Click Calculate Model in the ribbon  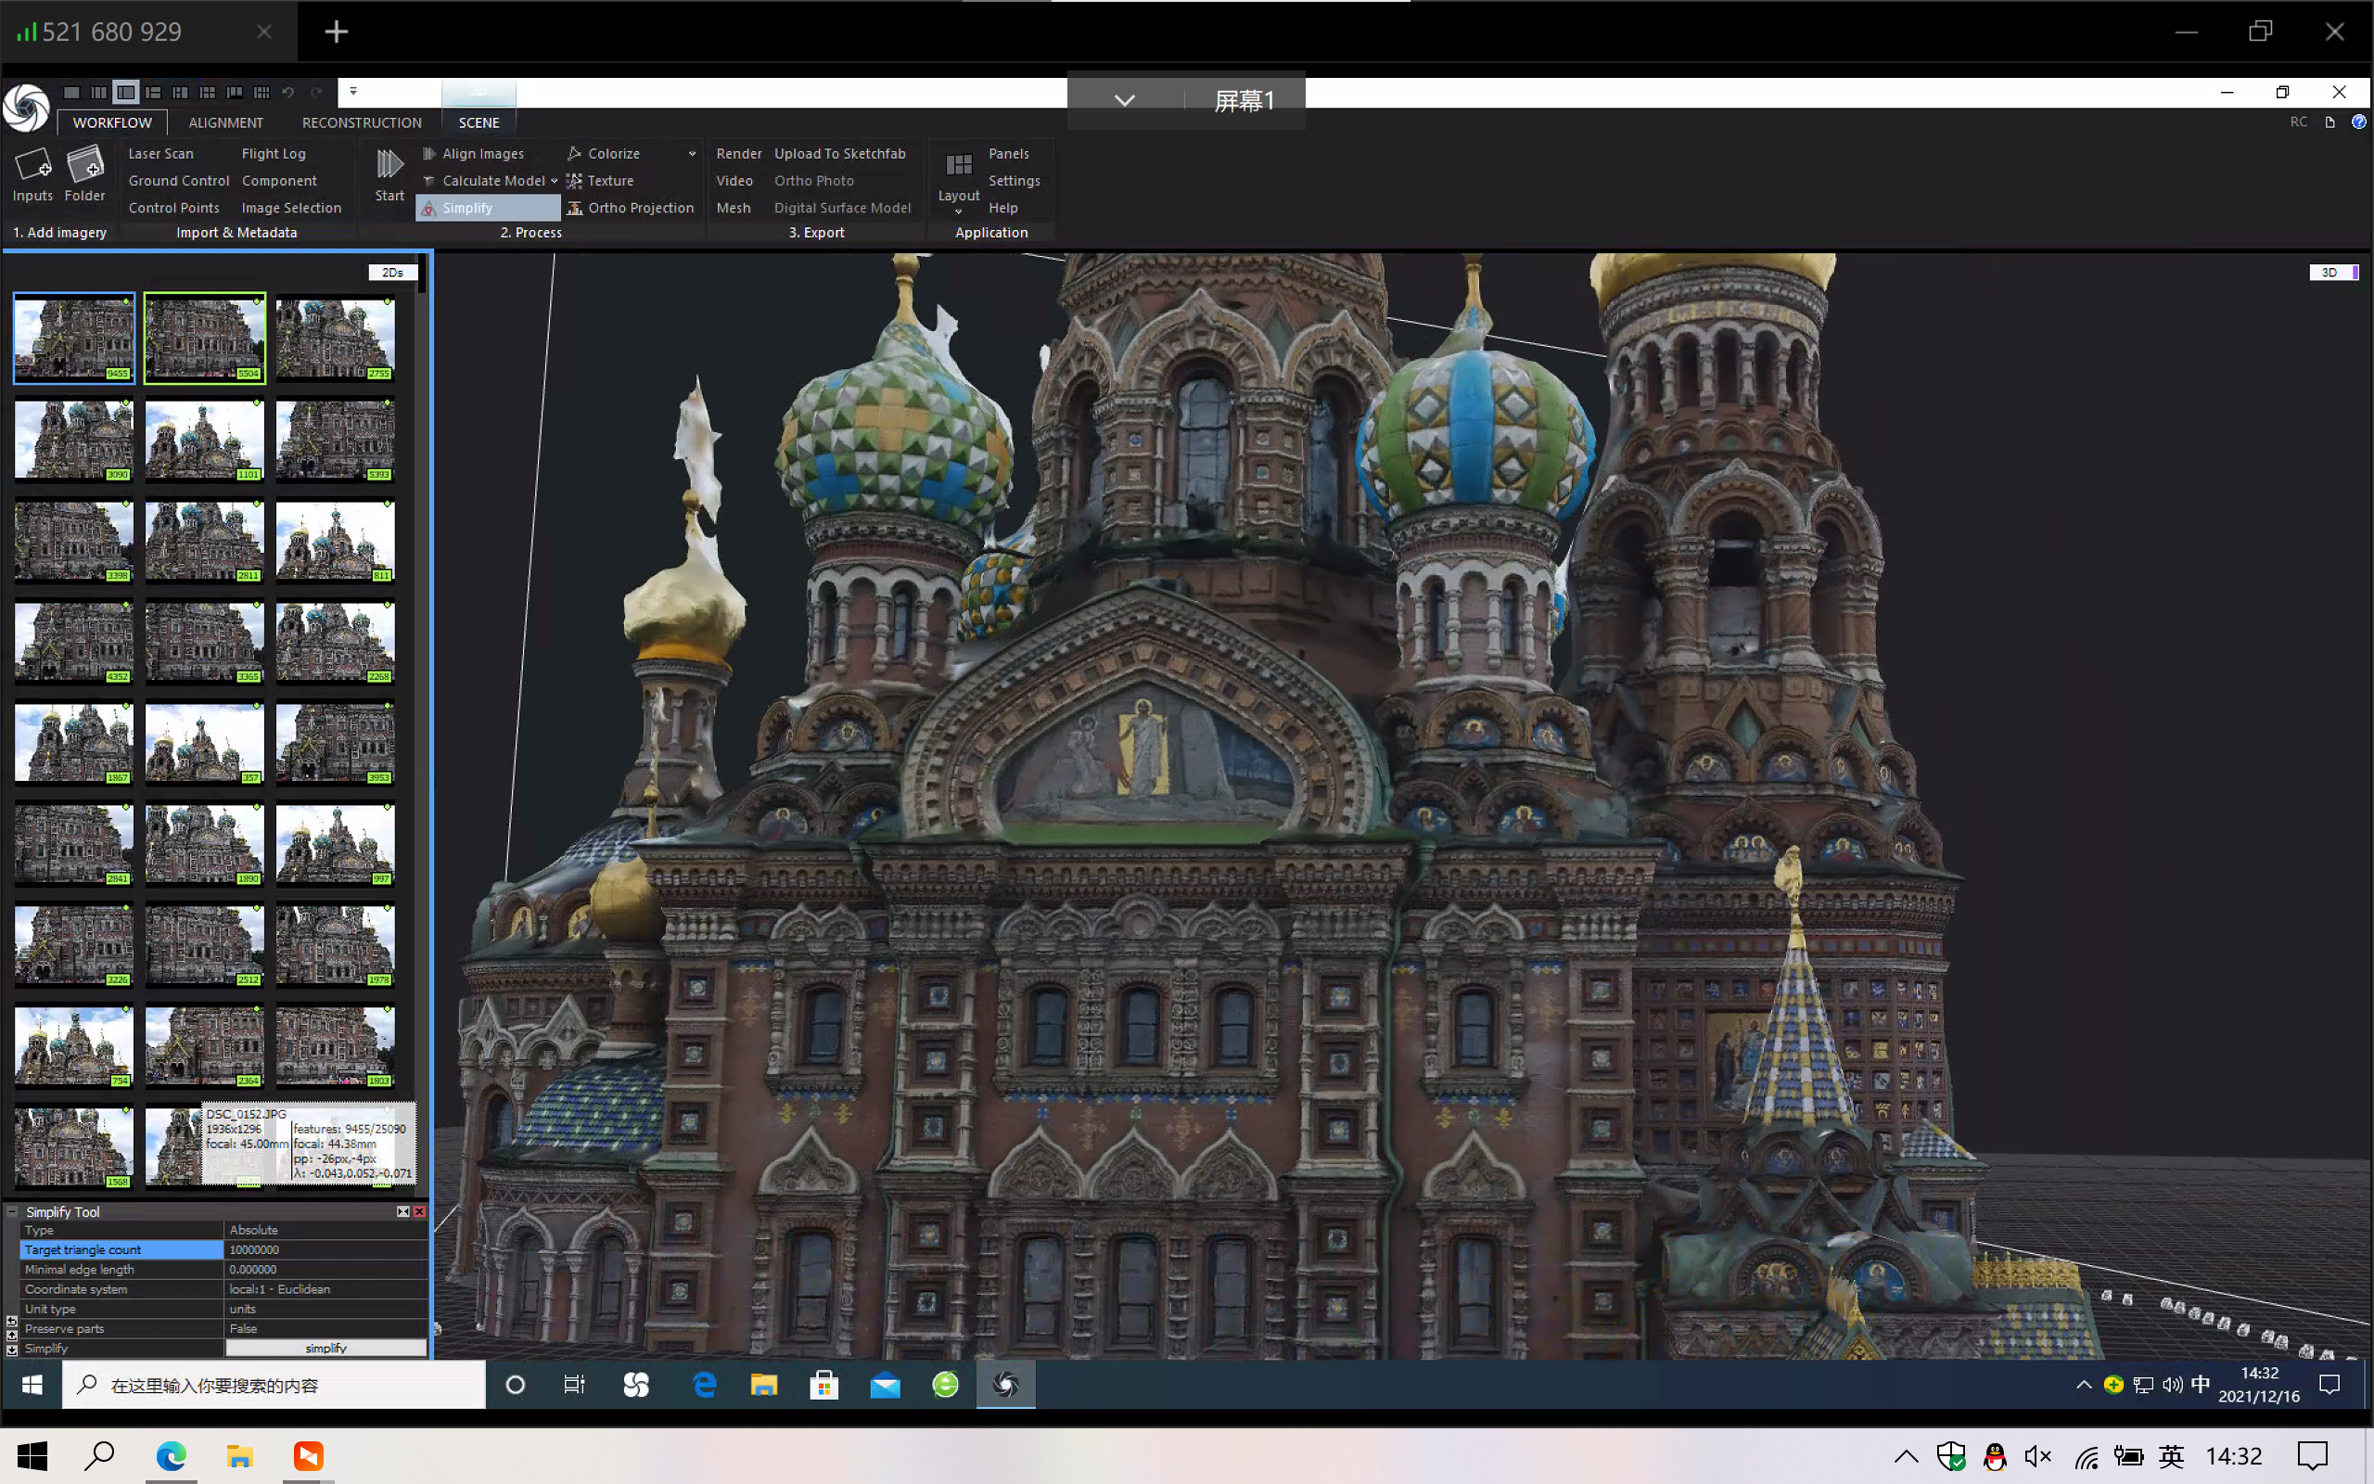(484, 181)
